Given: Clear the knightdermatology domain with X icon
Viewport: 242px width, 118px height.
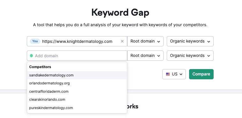Looking at the screenshot, I should 122,41.
